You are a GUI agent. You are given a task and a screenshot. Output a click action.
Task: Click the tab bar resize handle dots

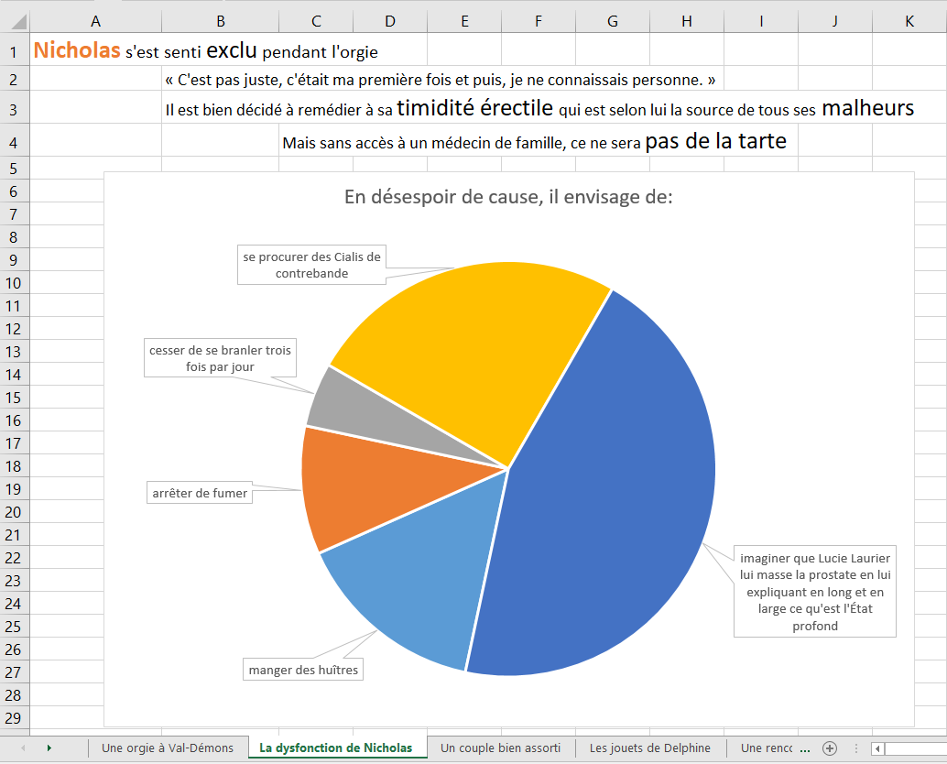point(855,748)
